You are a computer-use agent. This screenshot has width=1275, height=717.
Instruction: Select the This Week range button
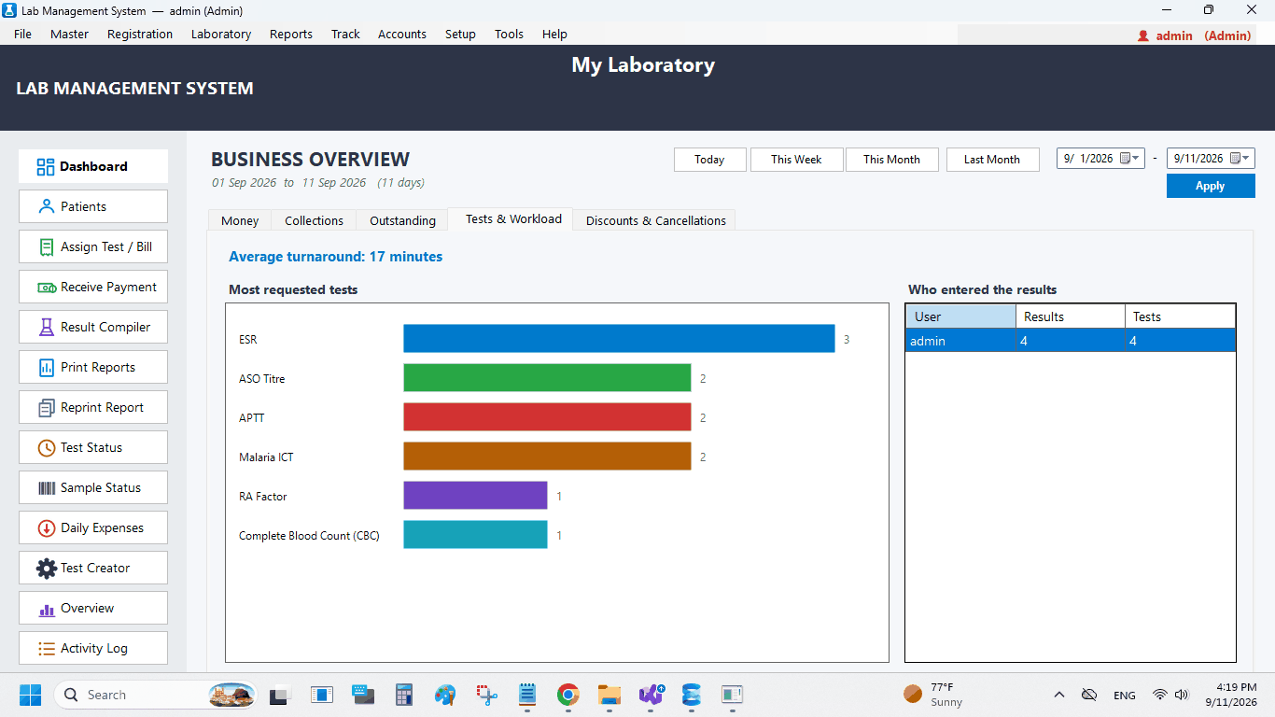coord(796,160)
